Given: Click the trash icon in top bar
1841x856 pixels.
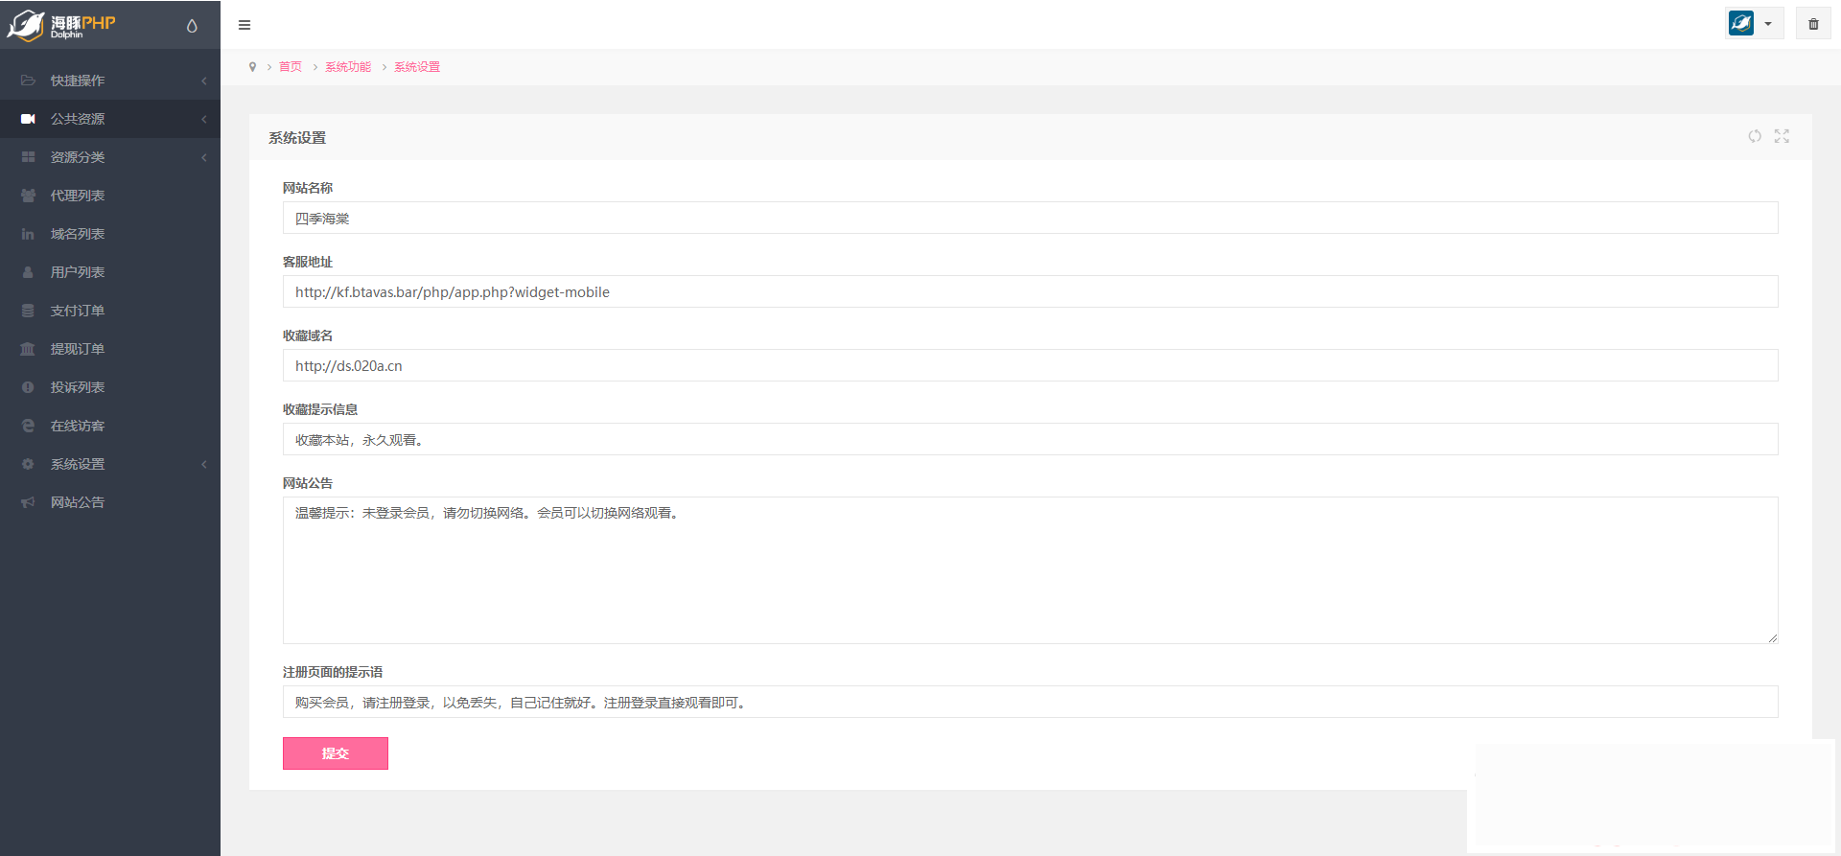Looking at the screenshot, I should (1813, 24).
